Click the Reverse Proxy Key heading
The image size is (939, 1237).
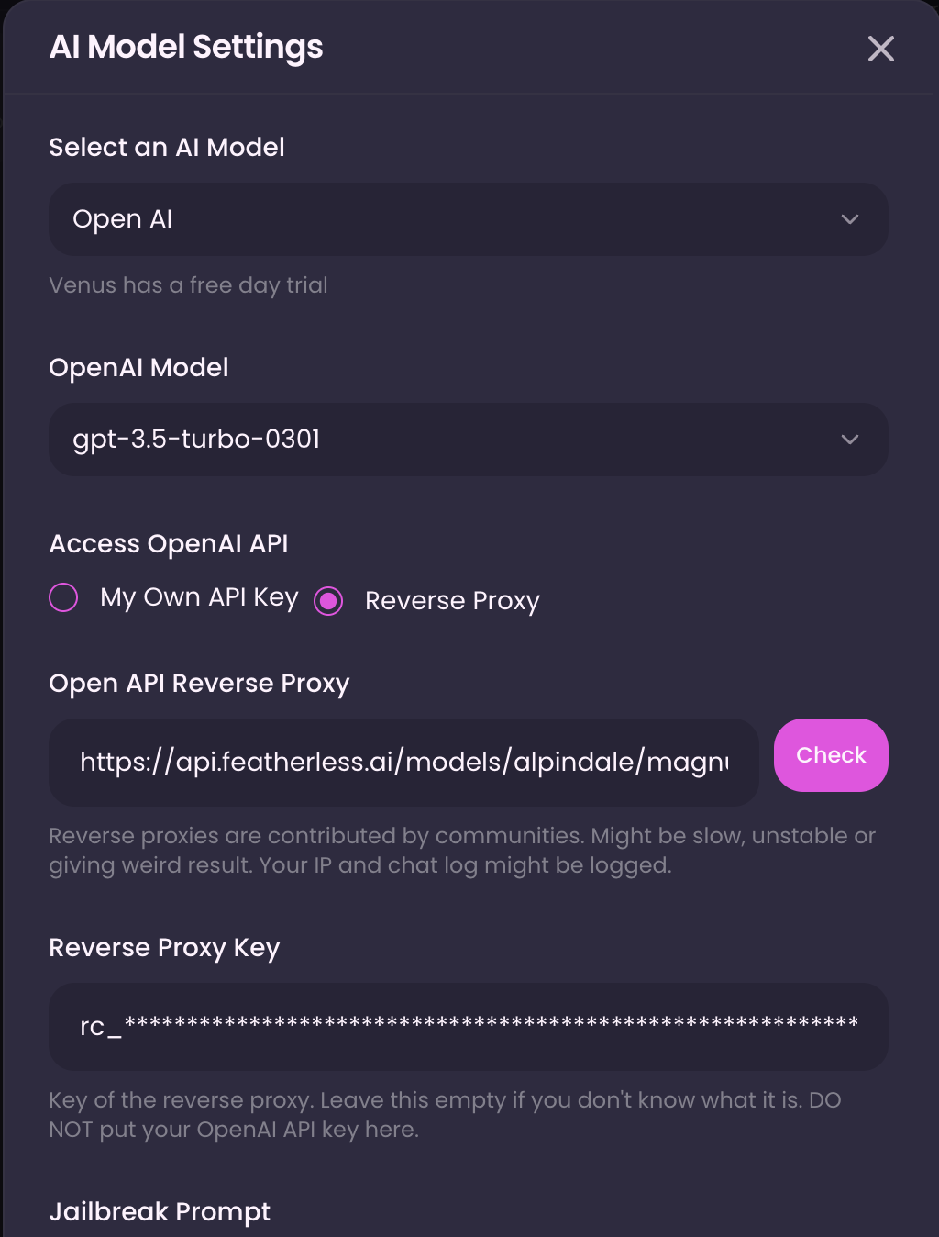(164, 948)
